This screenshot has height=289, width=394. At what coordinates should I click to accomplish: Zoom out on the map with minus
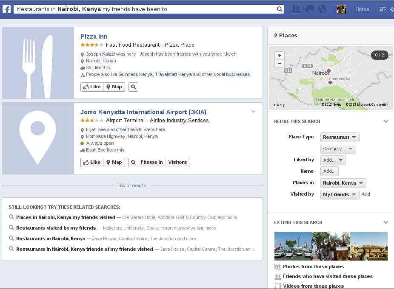[280, 64]
